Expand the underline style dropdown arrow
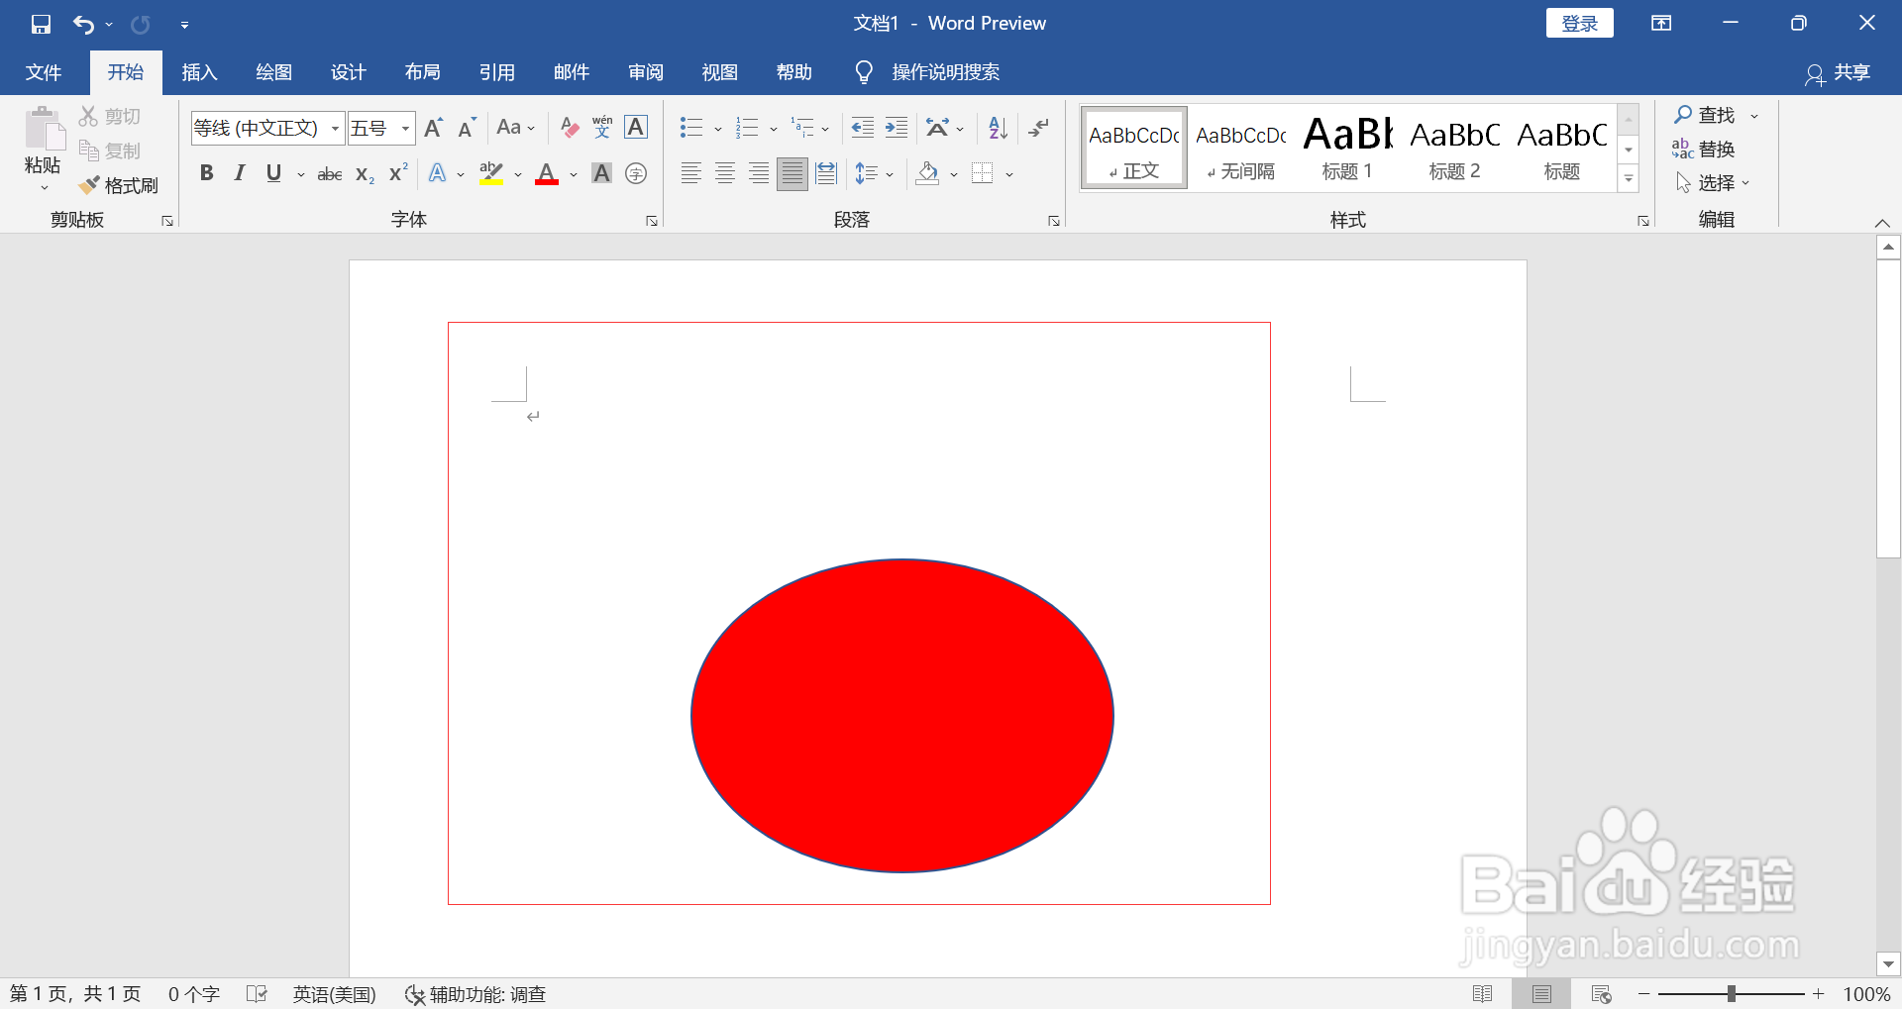This screenshot has height=1009, width=1902. (x=300, y=175)
